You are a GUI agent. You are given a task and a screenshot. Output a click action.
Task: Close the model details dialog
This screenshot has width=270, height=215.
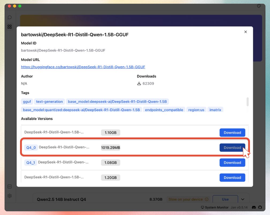pos(246,32)
